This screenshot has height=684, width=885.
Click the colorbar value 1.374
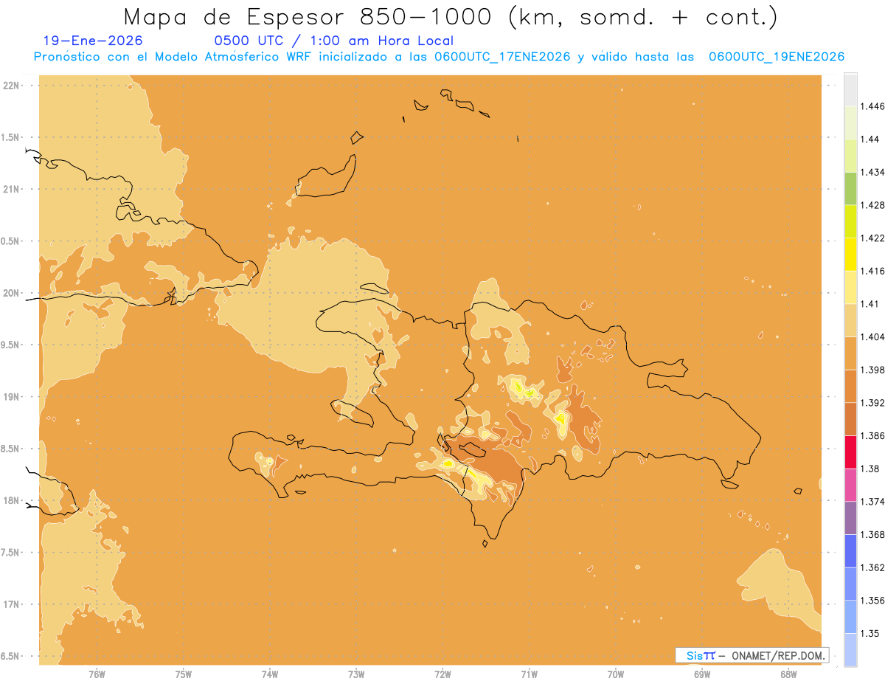pyautogui.click(x=872, y=502)
